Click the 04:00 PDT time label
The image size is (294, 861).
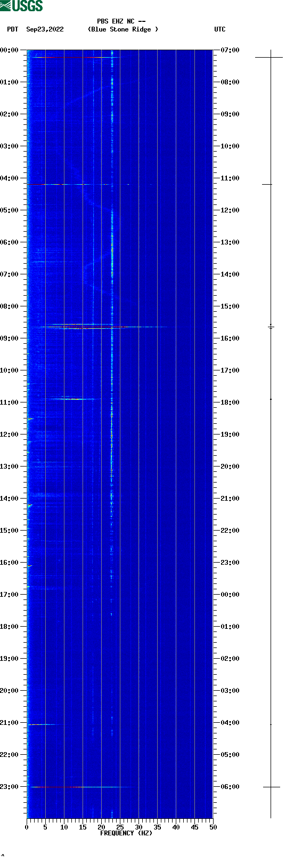coord(10,178)
